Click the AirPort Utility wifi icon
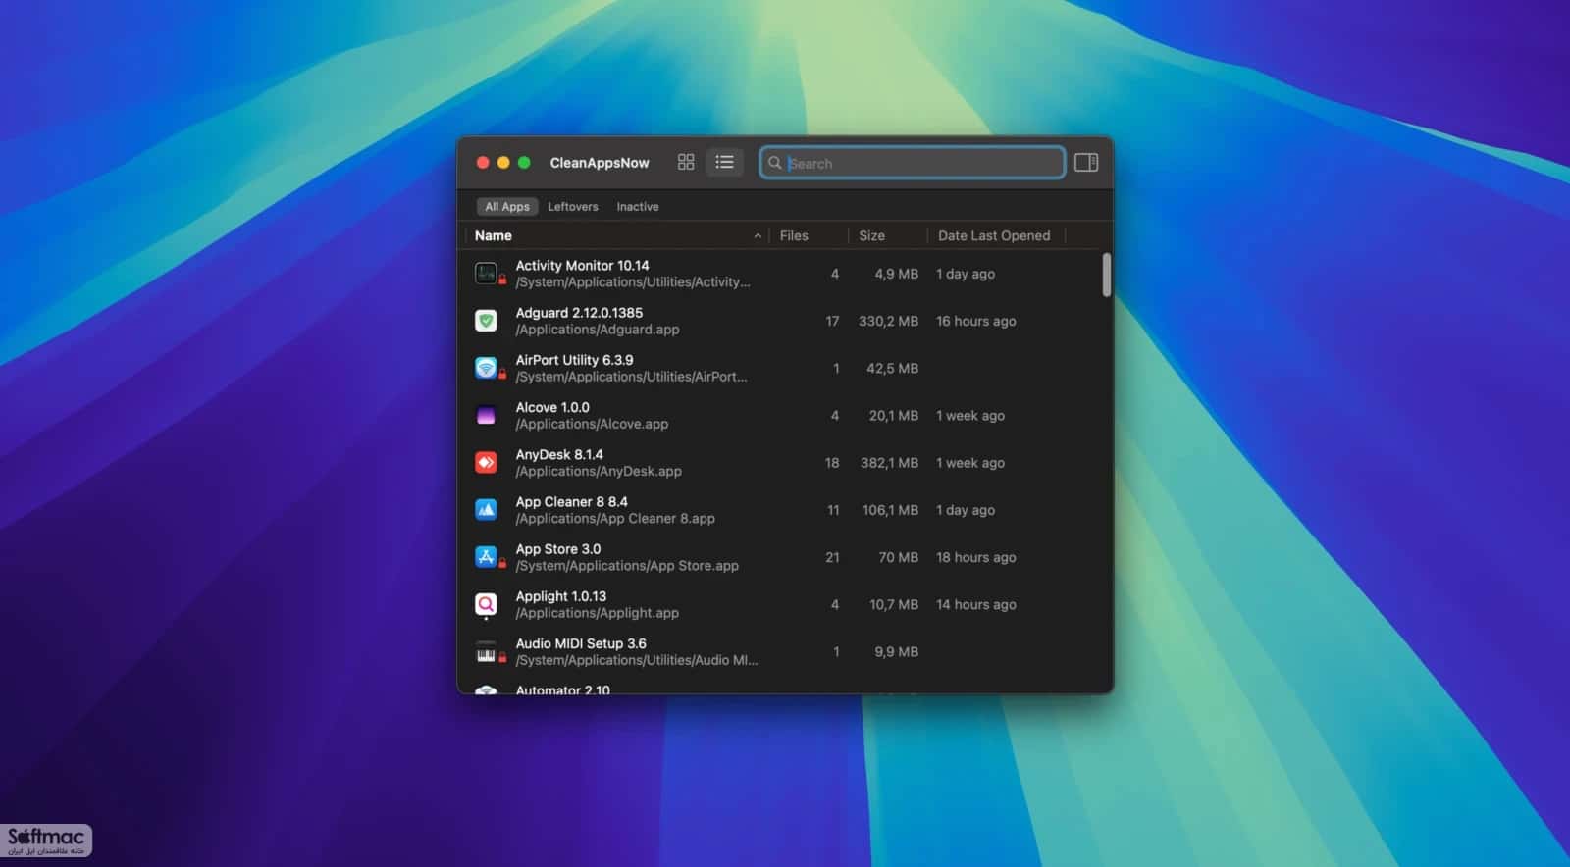This screenshot has width=1570, height=867. coord(486,368)
